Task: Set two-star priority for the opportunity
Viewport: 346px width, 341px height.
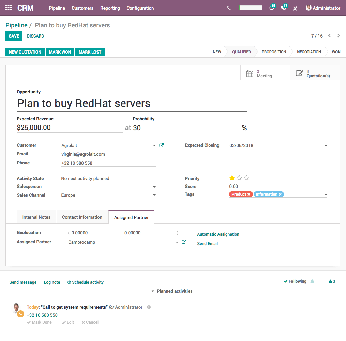Action: coord(239,178)
